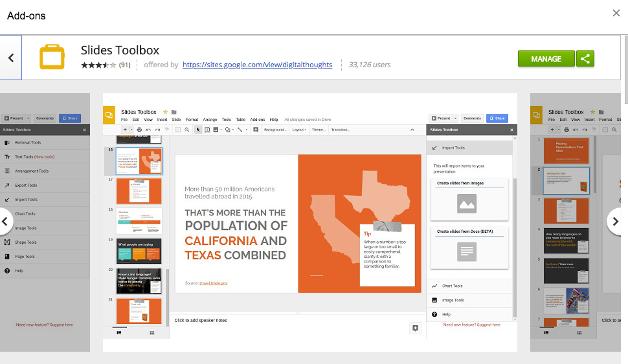This screenshot has width=628, height=364.
Task: Click the green MANAGE button
Action: 546,59
